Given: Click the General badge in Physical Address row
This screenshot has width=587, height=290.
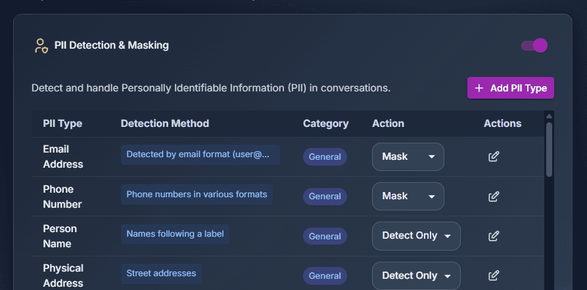Looking at the screenshot, I should (325, 276).
